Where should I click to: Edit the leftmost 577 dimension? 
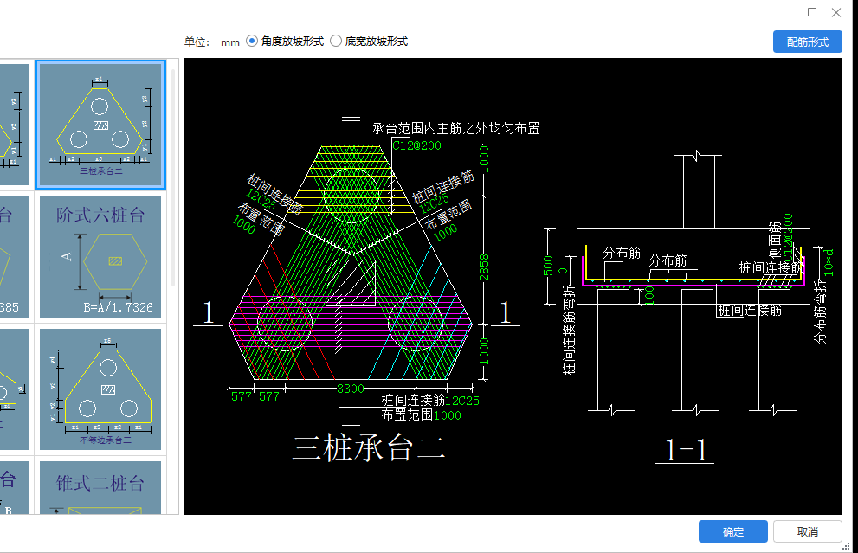point(242,396)
